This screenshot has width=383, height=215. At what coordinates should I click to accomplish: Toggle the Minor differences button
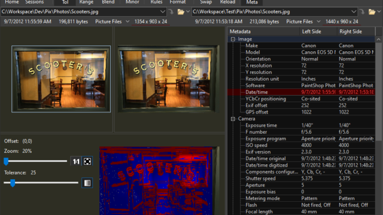(x=132, y=2)
